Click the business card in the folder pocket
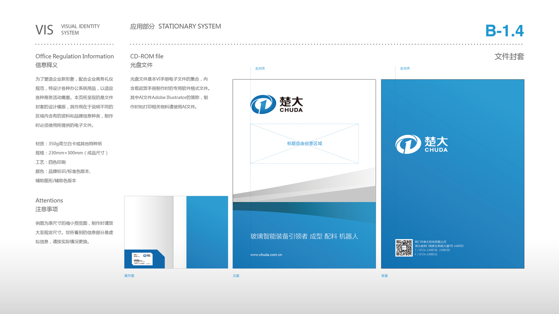 [142, 259]
